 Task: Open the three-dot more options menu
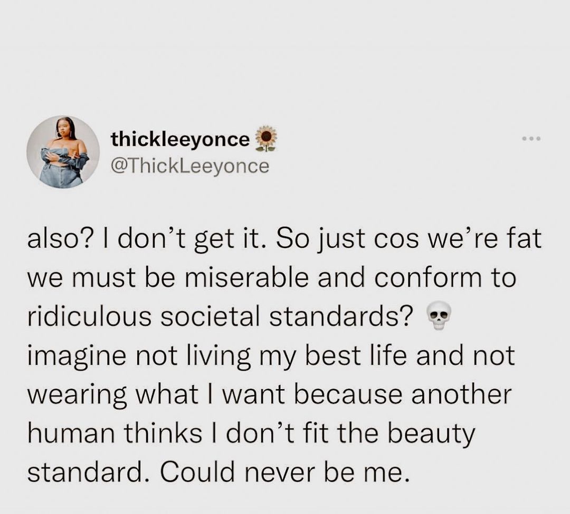[x=532, y=138]
